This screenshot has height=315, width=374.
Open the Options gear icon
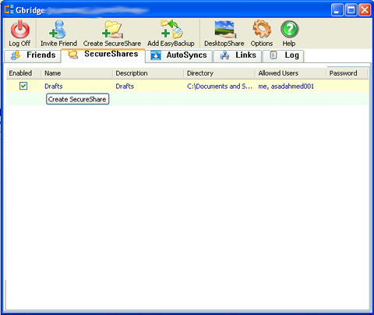[x=262, y=30]
